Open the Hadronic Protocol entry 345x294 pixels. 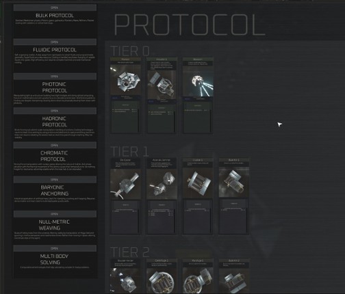(55, 111)
